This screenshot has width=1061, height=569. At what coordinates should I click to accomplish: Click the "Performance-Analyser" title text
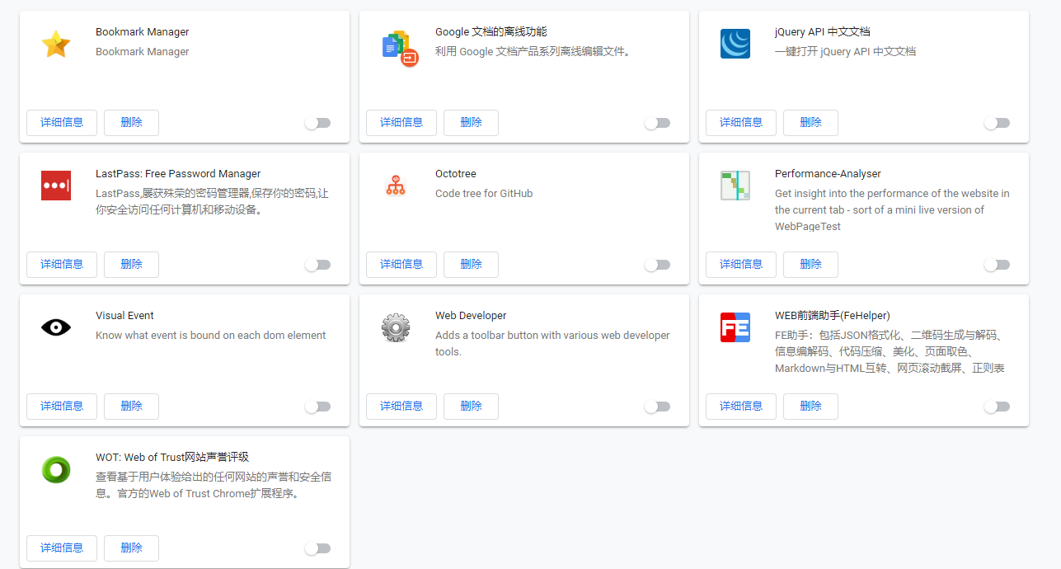coord(828,174)
